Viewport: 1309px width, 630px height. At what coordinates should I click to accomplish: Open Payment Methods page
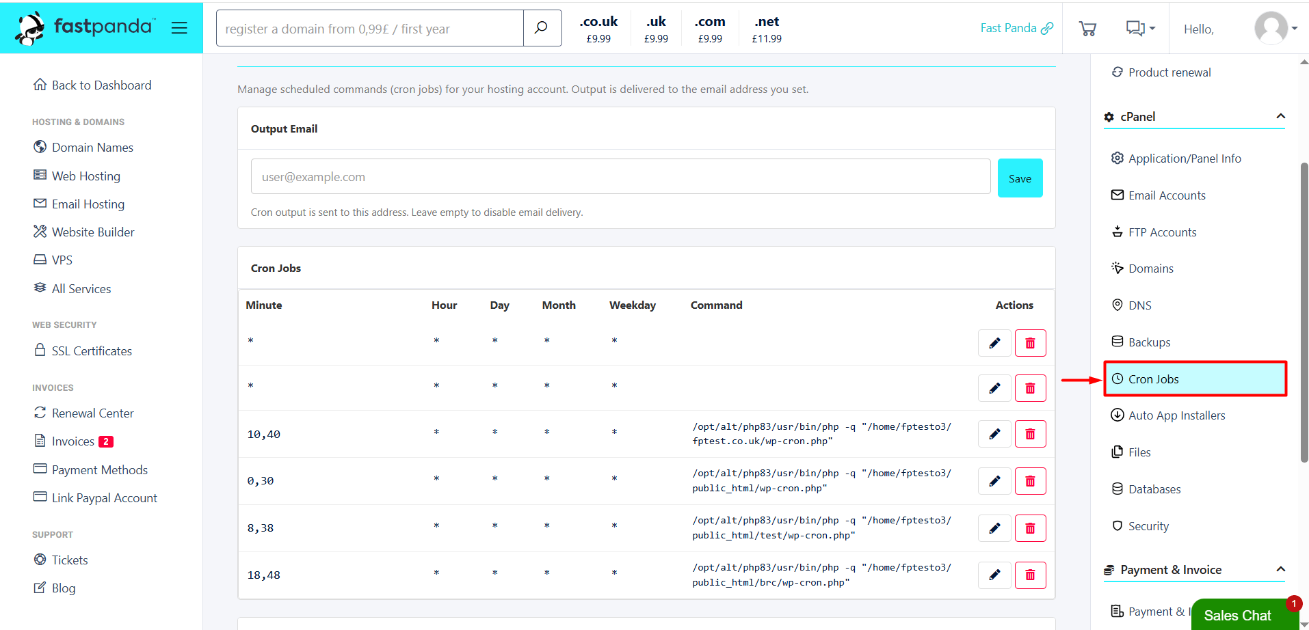click(x=90, y=469)
